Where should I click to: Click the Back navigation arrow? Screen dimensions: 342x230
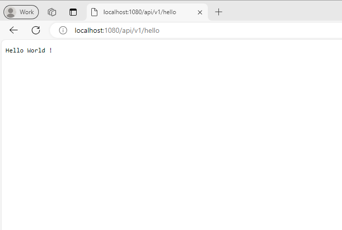(x=14, y=30)
